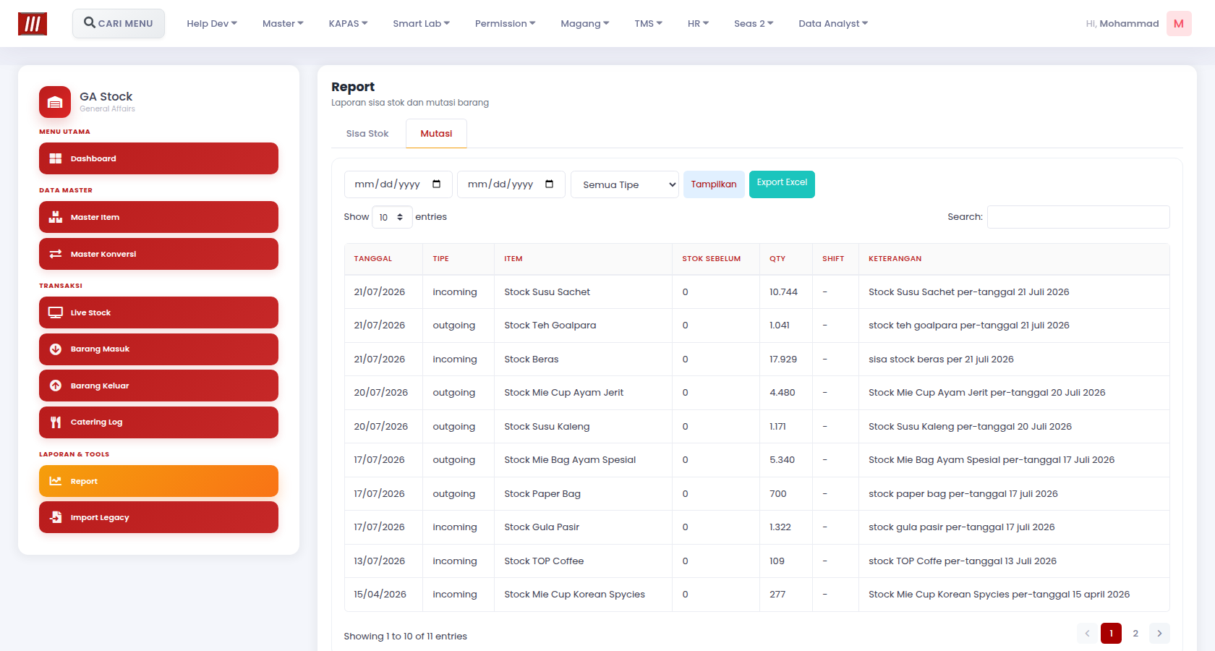Open the HR menu
Screen dimensions: 1215x651
click(x=698, y=24)
